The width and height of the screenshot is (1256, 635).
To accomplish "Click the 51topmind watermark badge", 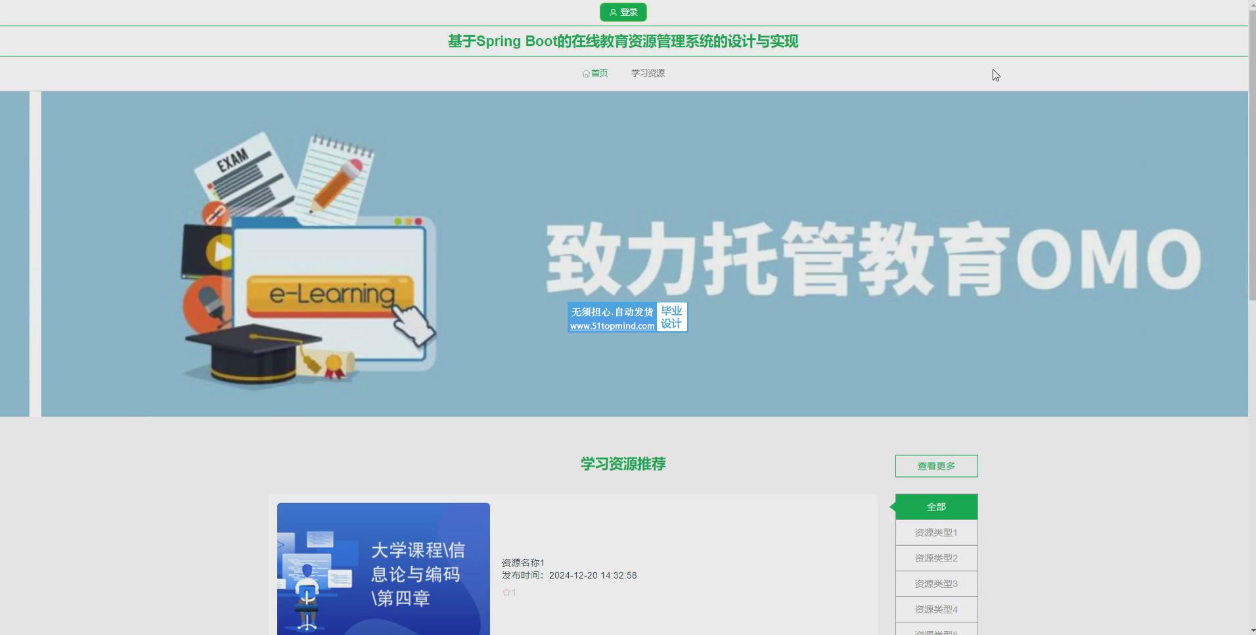I will coord(627,317).
